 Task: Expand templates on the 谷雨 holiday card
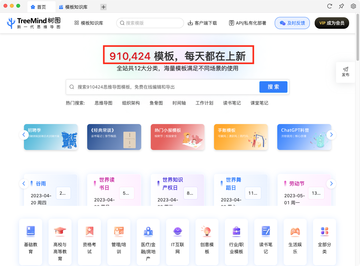pyautogui.click(x=63, y=193)
